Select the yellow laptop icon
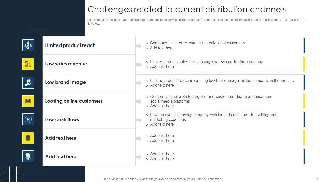324x182 pixels. [x=28, y=101]
